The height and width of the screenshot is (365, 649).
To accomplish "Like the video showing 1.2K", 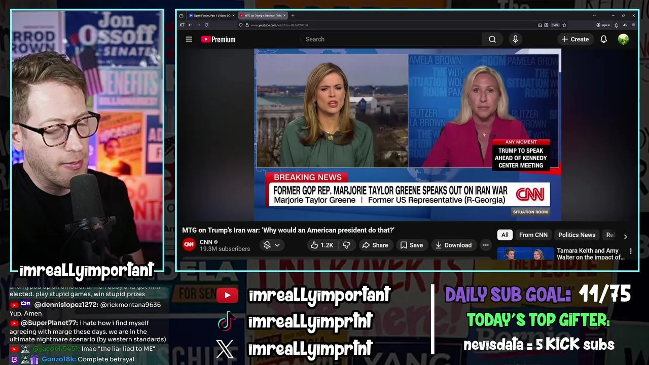I will [321, 245].
